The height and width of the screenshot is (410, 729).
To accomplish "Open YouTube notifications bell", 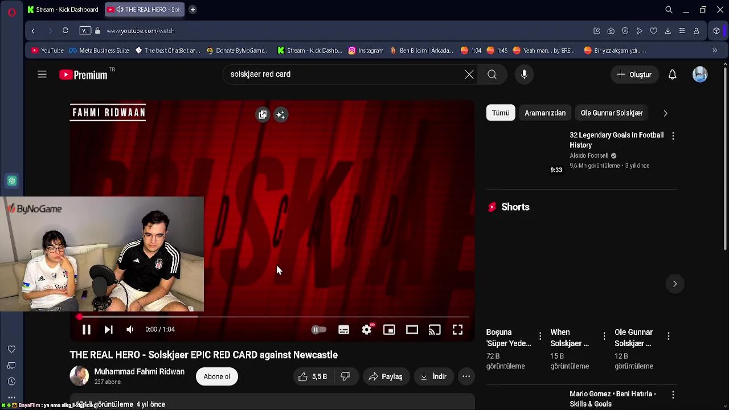I will coord(672,75).
